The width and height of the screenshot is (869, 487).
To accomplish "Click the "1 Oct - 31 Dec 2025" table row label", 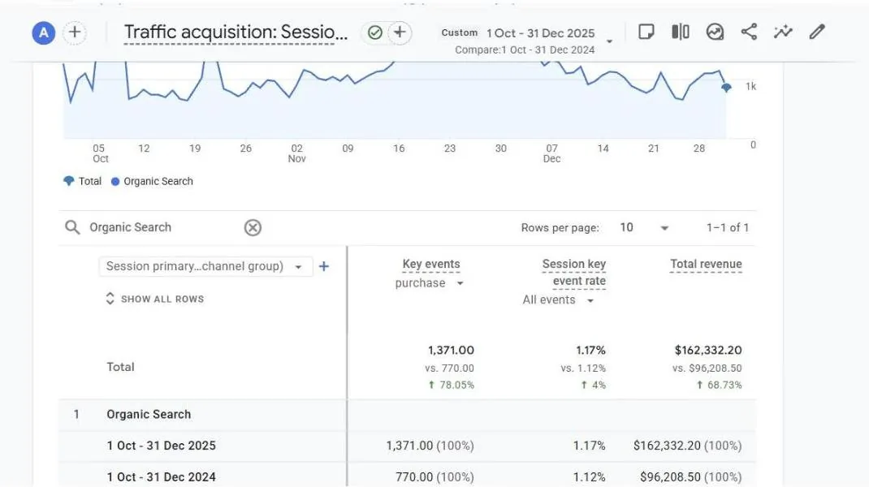I will point(162,446).
